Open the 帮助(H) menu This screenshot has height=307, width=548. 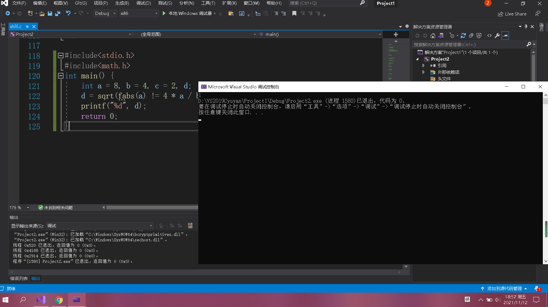pyautogui.click(x=274, y=3)
